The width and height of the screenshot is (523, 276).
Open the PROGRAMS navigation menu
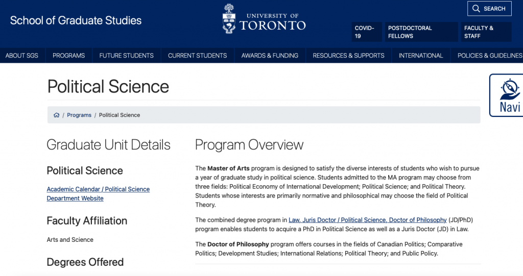[x=68, y=56]
